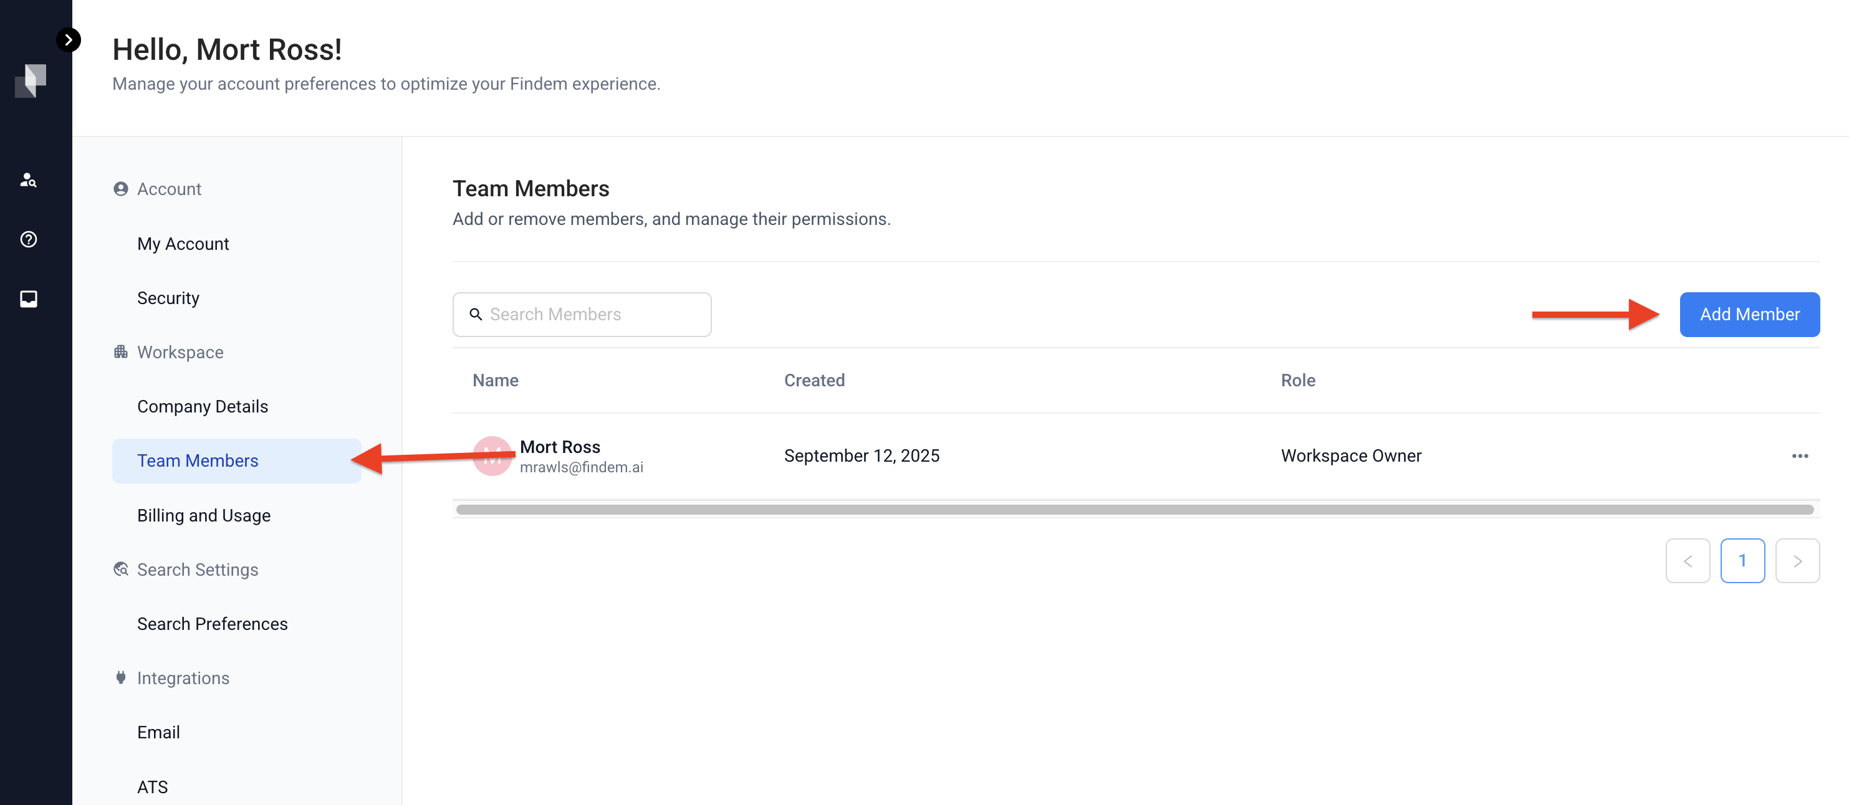Image resolution: width=1849 pixels, height=805 pixels.
Task: Go to the next members page
Action: pos(1797,561)
